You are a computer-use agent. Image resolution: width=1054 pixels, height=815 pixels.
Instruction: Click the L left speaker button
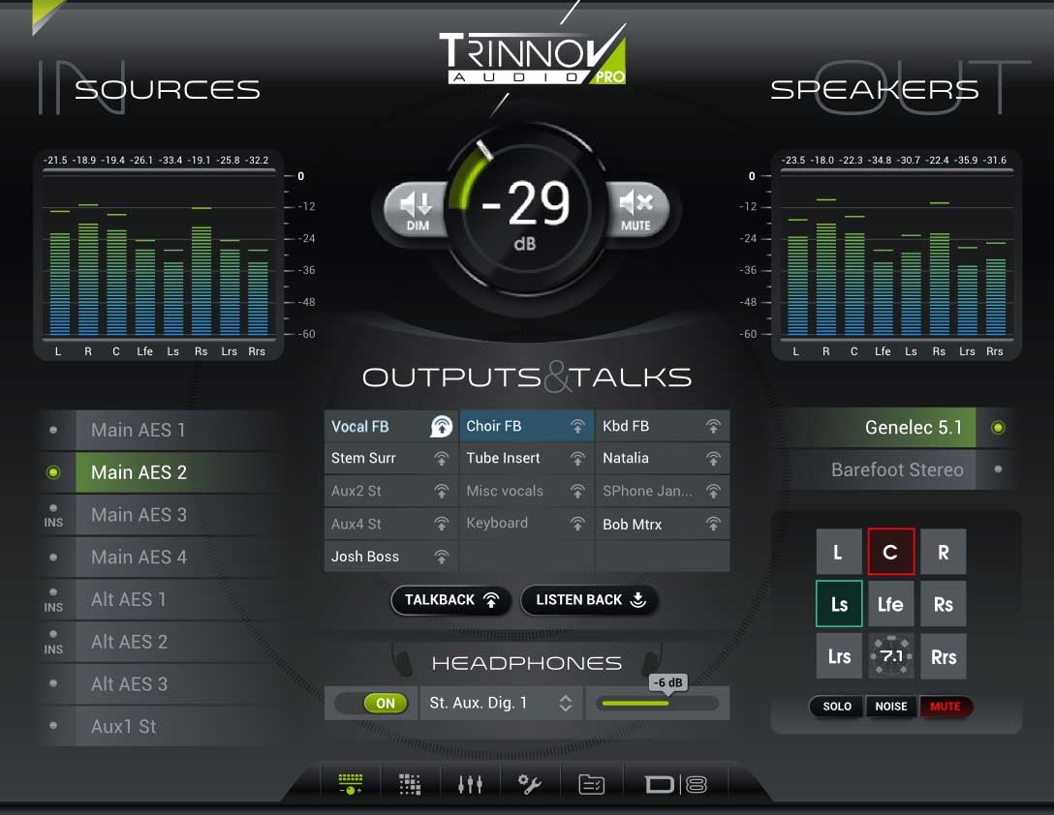pyautogui.click(x=839, y=552)
